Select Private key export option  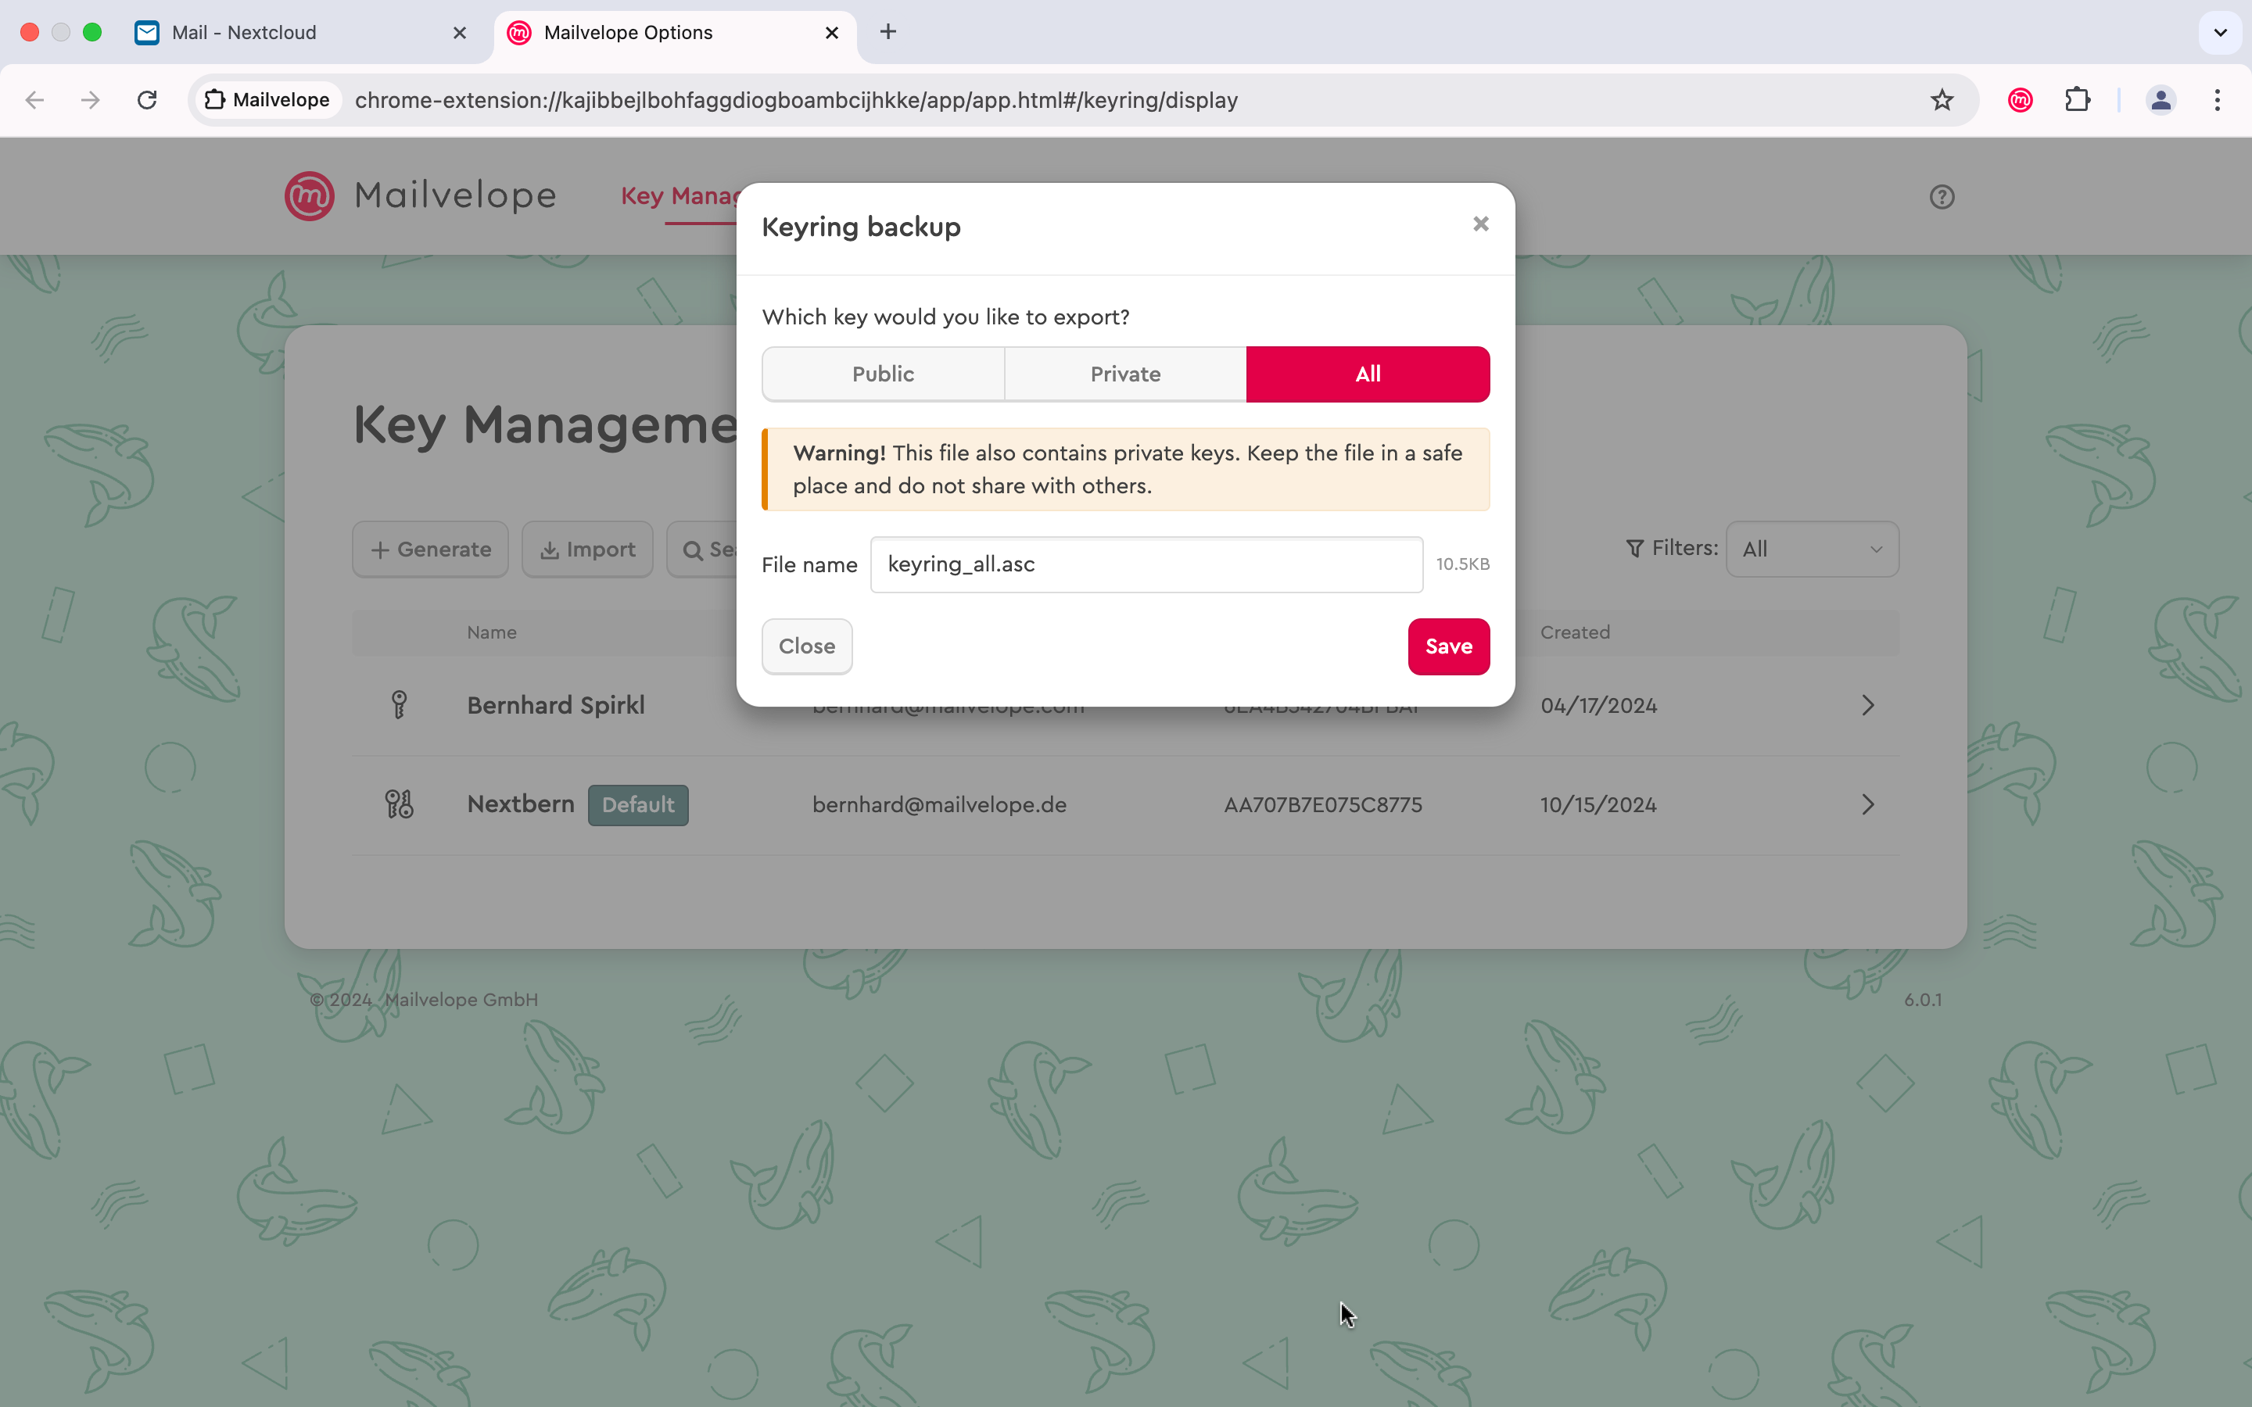[1125, 374]
